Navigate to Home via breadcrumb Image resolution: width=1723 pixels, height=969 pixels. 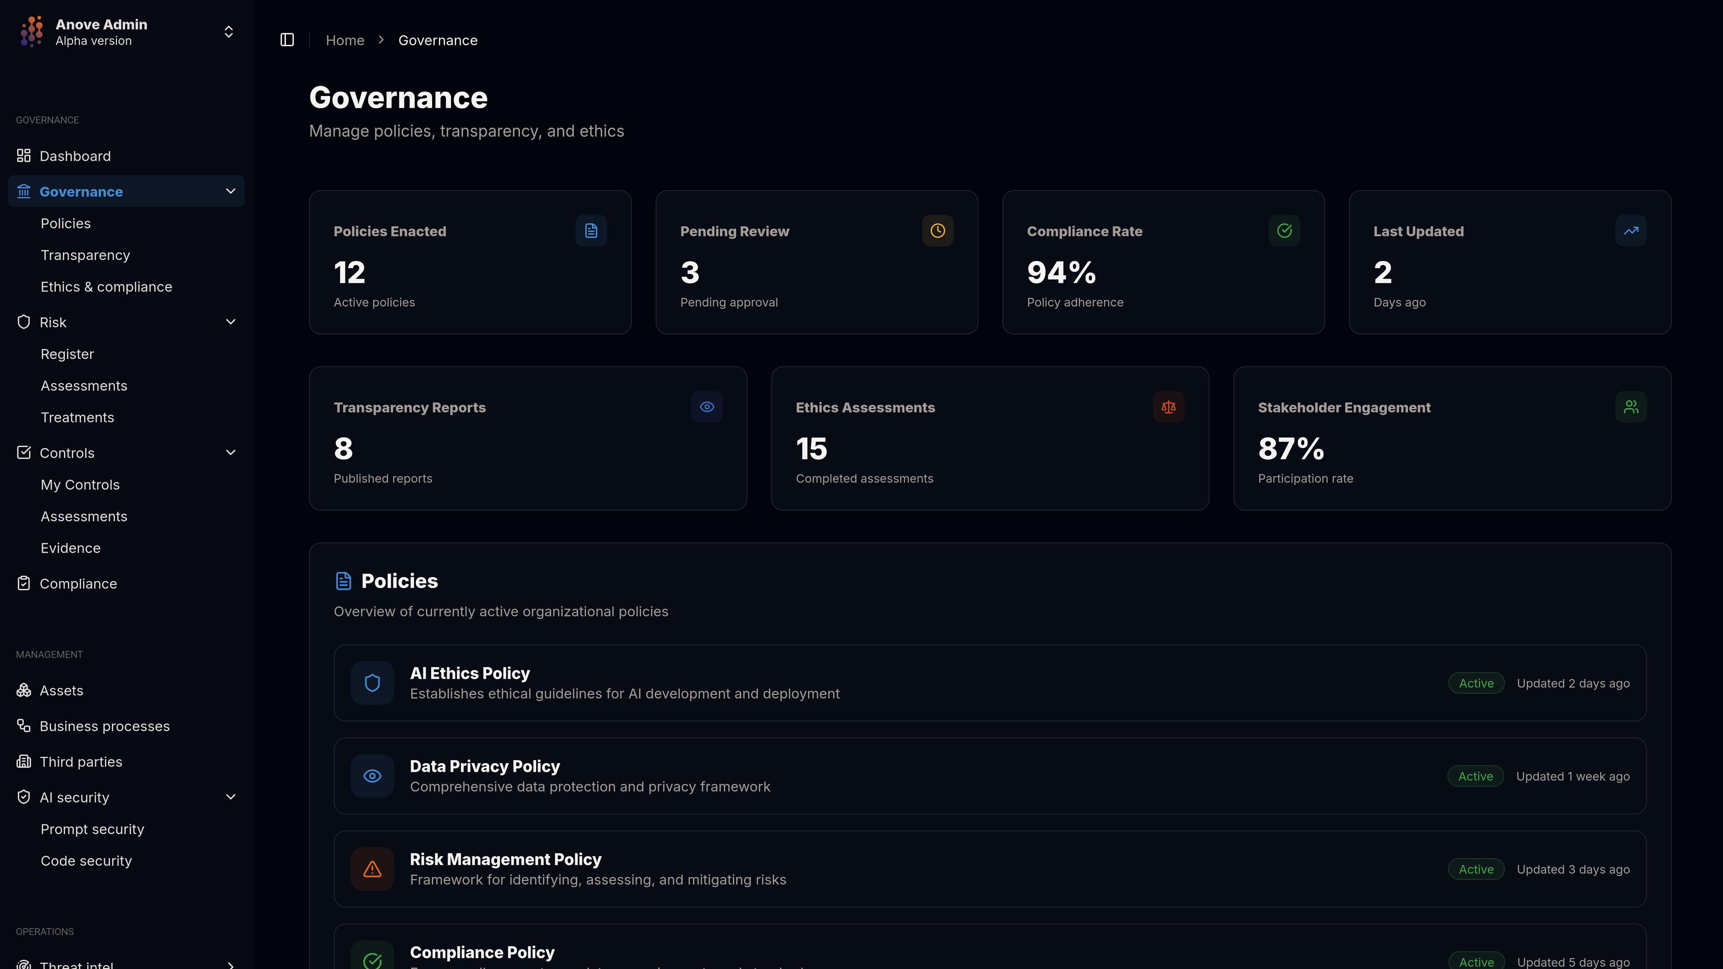345,40
